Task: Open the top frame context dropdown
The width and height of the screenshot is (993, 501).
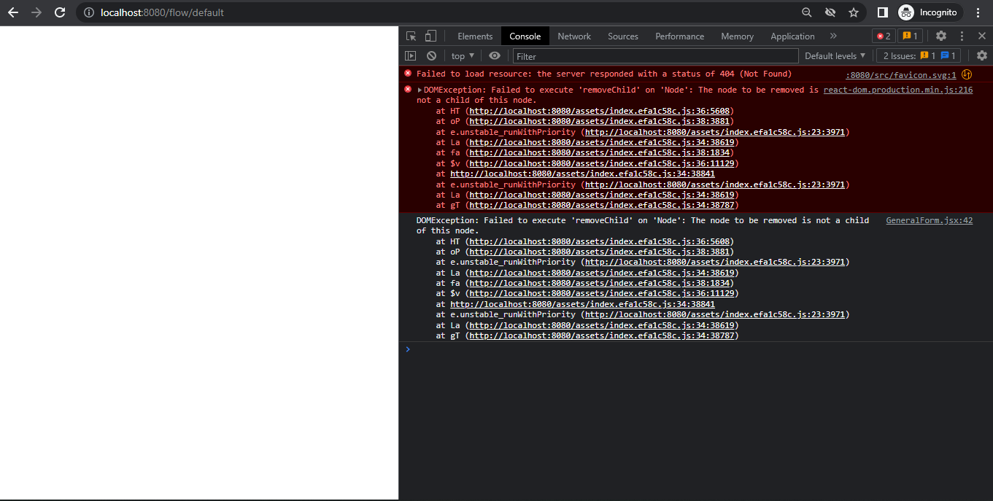Action: click(x=461, y=55)
